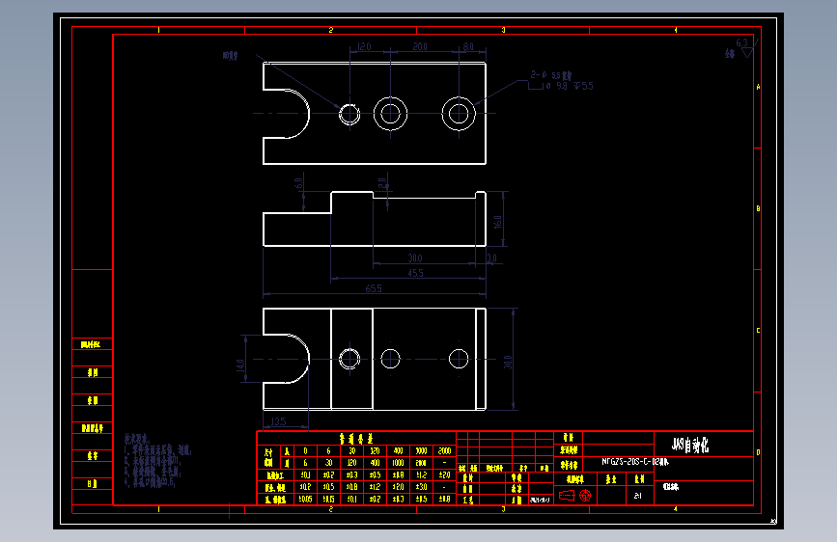837x542 pixels.
Task: Click the 普通公差 tolerance table title
Action: click(x=356, y=439)
